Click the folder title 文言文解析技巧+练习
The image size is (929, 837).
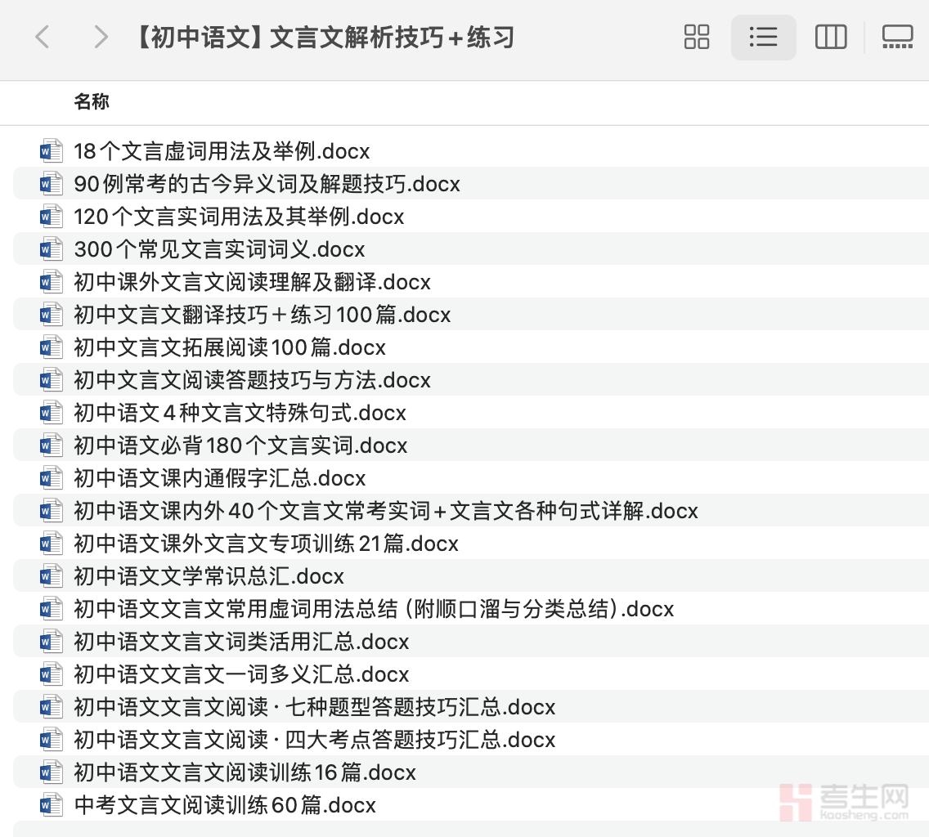pyautogui.click(x=323, y=37)
